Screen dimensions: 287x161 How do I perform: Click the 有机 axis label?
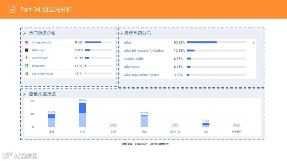[82, 132]
